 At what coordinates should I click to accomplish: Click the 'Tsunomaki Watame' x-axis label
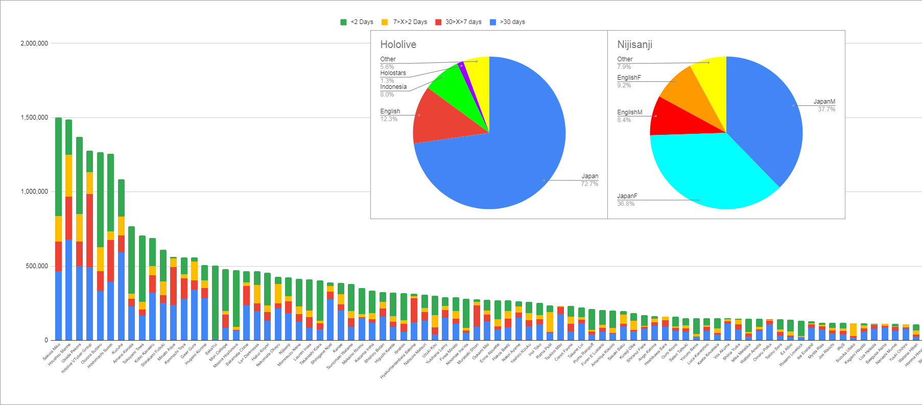tap(339, 355)
